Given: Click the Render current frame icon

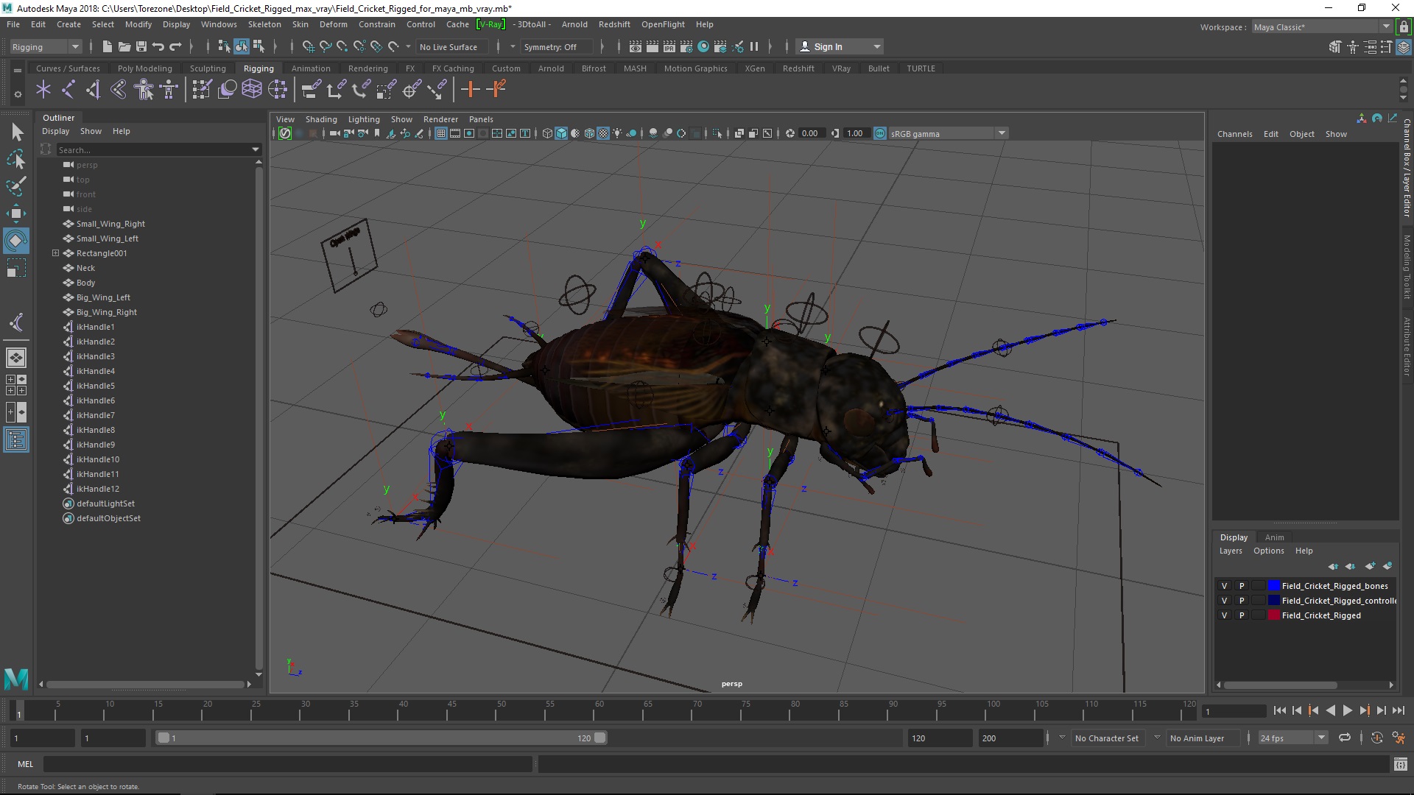Looking at the screenshot, I should click(x=653, y=47).
